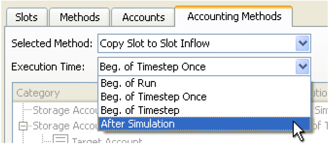Click the Copy Slot to Slot Inflow field

coord(196,44)
